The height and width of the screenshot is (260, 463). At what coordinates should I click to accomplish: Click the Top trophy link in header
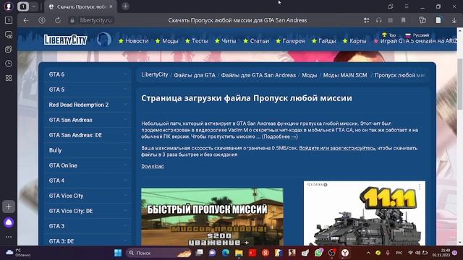pyautogui.click(x=389, y=35)
